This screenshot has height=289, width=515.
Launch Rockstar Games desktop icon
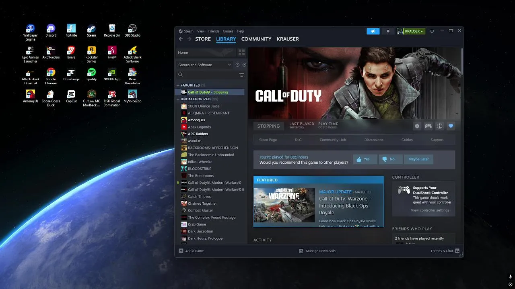click(91, 55)
